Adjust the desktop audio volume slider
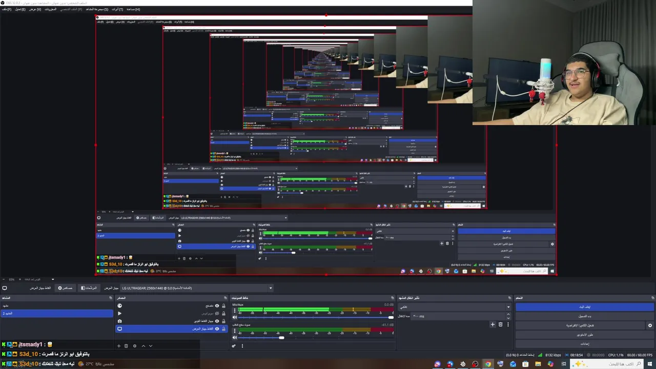 [x=316, y=337]
